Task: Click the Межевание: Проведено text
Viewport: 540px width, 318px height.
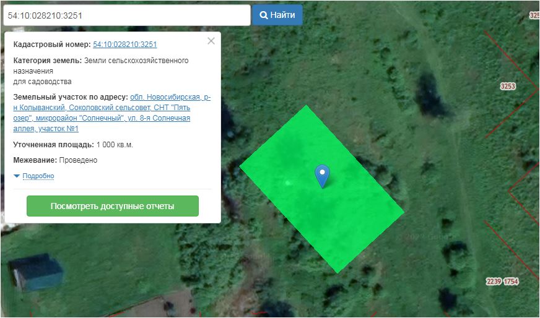Action: 56,160
